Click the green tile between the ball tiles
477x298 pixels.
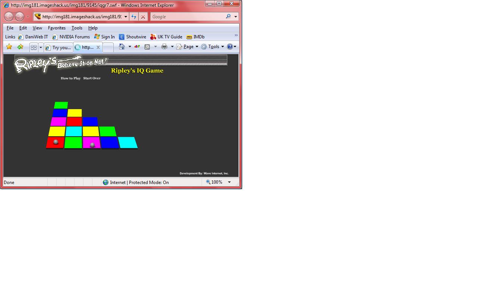point(73,142)
